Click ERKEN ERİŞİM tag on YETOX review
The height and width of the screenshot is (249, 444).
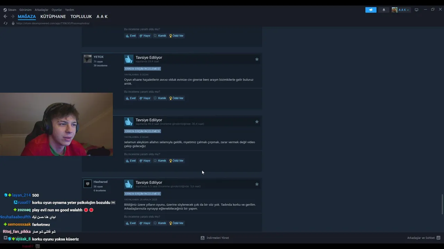(143, 69)
